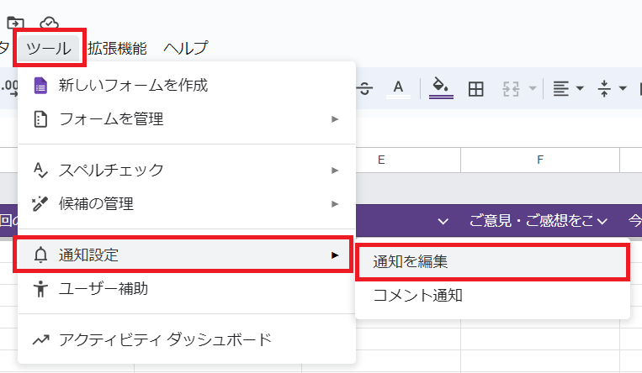The height and width of the screenshot is (373, 642).
Task: Select column F header
Action: point(539,160)
